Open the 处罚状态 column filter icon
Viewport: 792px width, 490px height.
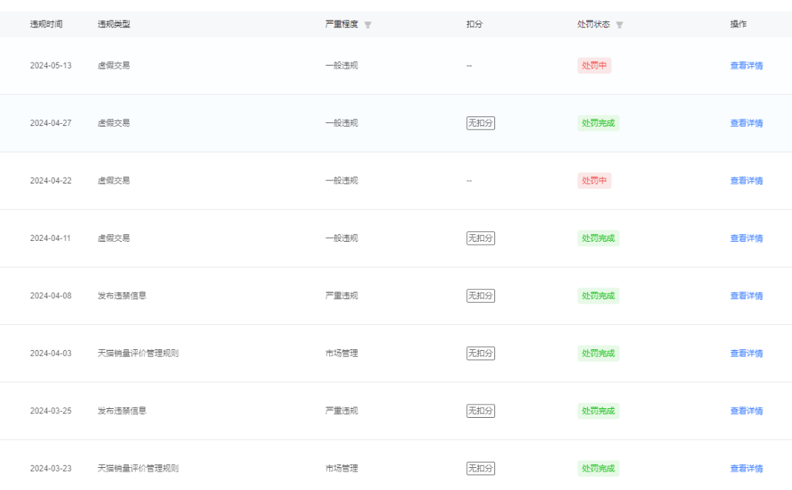tap(620, 25)
